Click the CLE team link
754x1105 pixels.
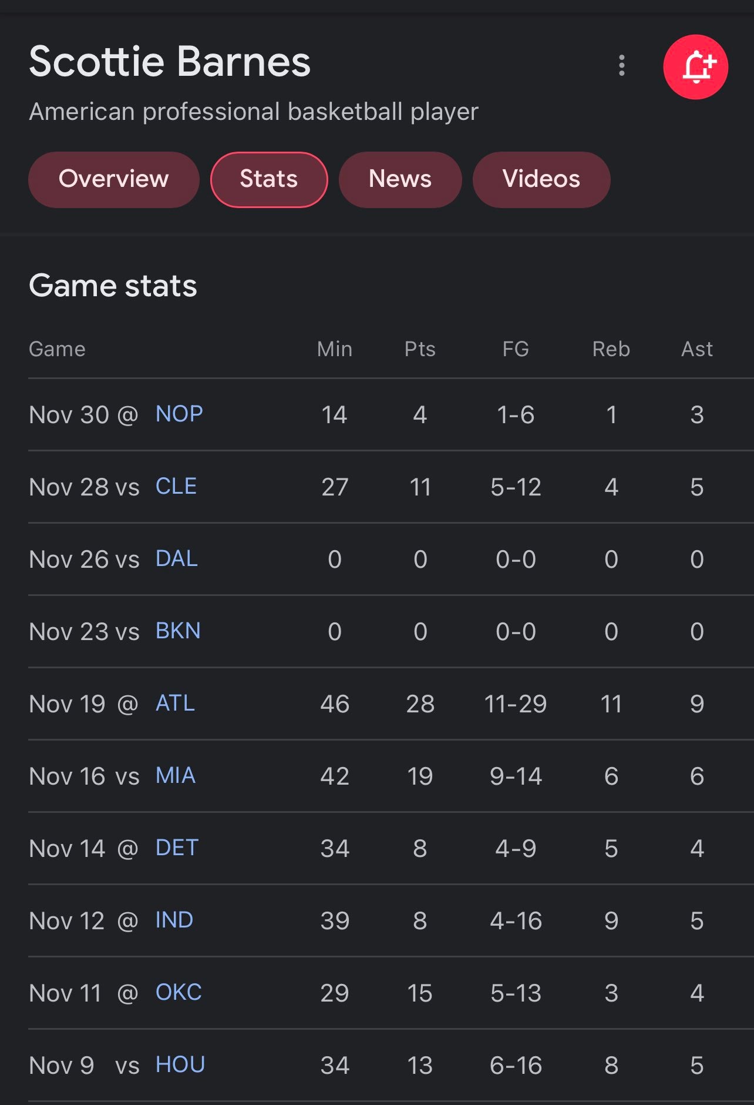176,487
